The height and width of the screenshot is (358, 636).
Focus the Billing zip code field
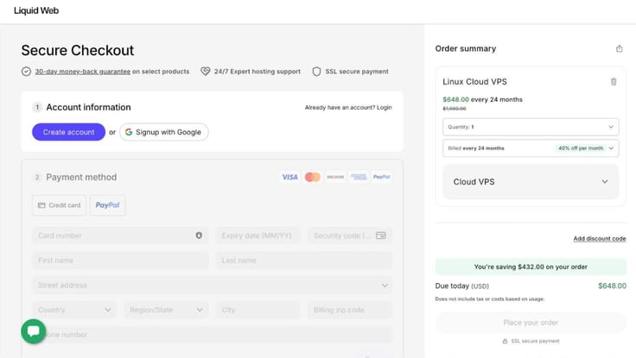click(x=350, y=310)
